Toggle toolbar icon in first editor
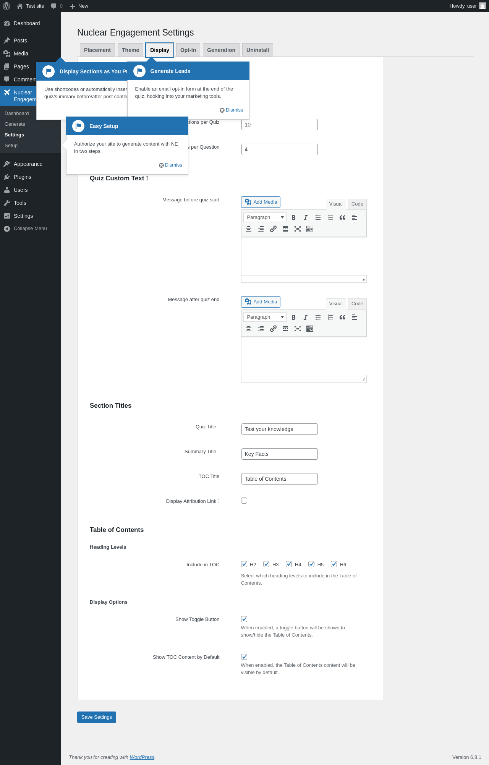489x765 pixels. click(310, 229)
